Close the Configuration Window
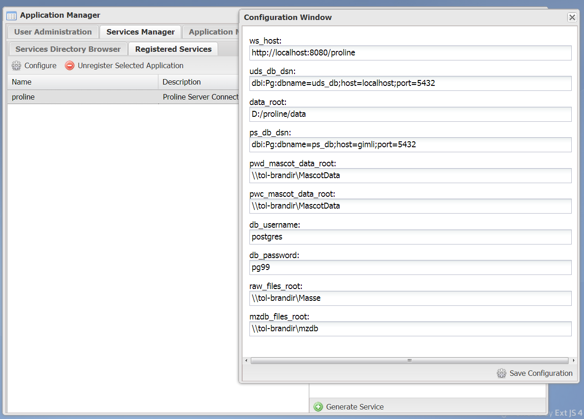The width and height of the screenshot is (584, 419). pyautogui.click(x=572, y=17)
